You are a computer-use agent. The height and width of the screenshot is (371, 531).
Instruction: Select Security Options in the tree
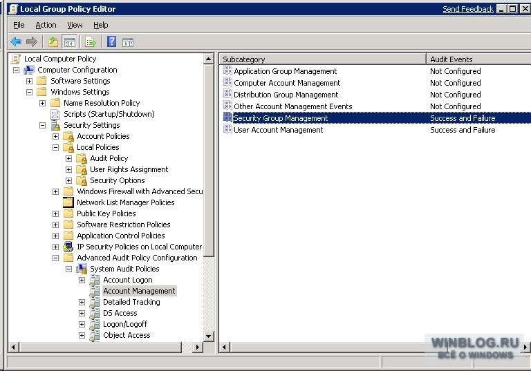[117, 180]
